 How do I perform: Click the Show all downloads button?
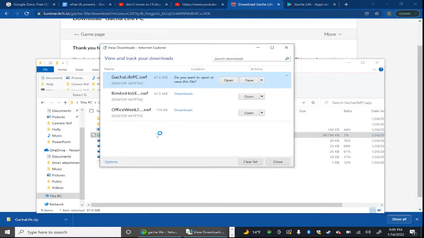coord(399,219)
